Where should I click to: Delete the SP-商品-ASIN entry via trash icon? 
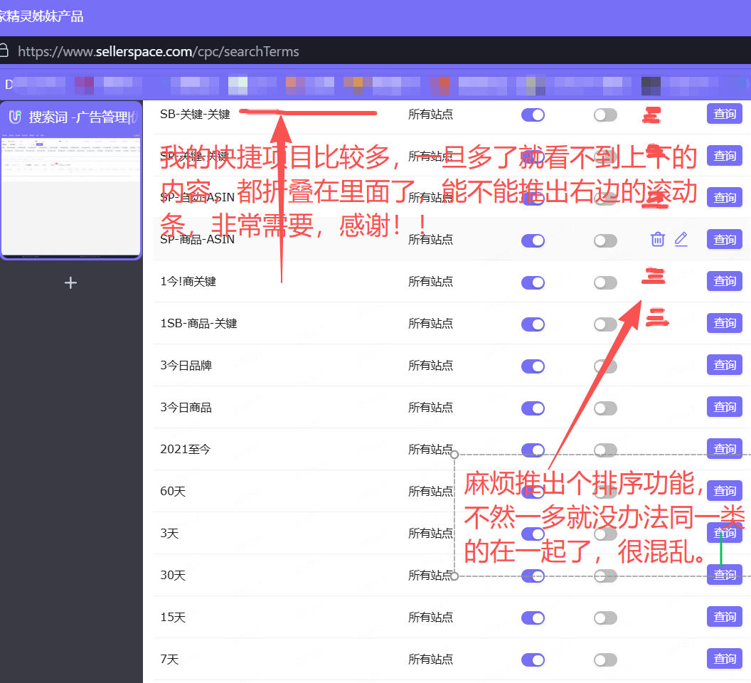pyautogui.click(x=657, y=240)
